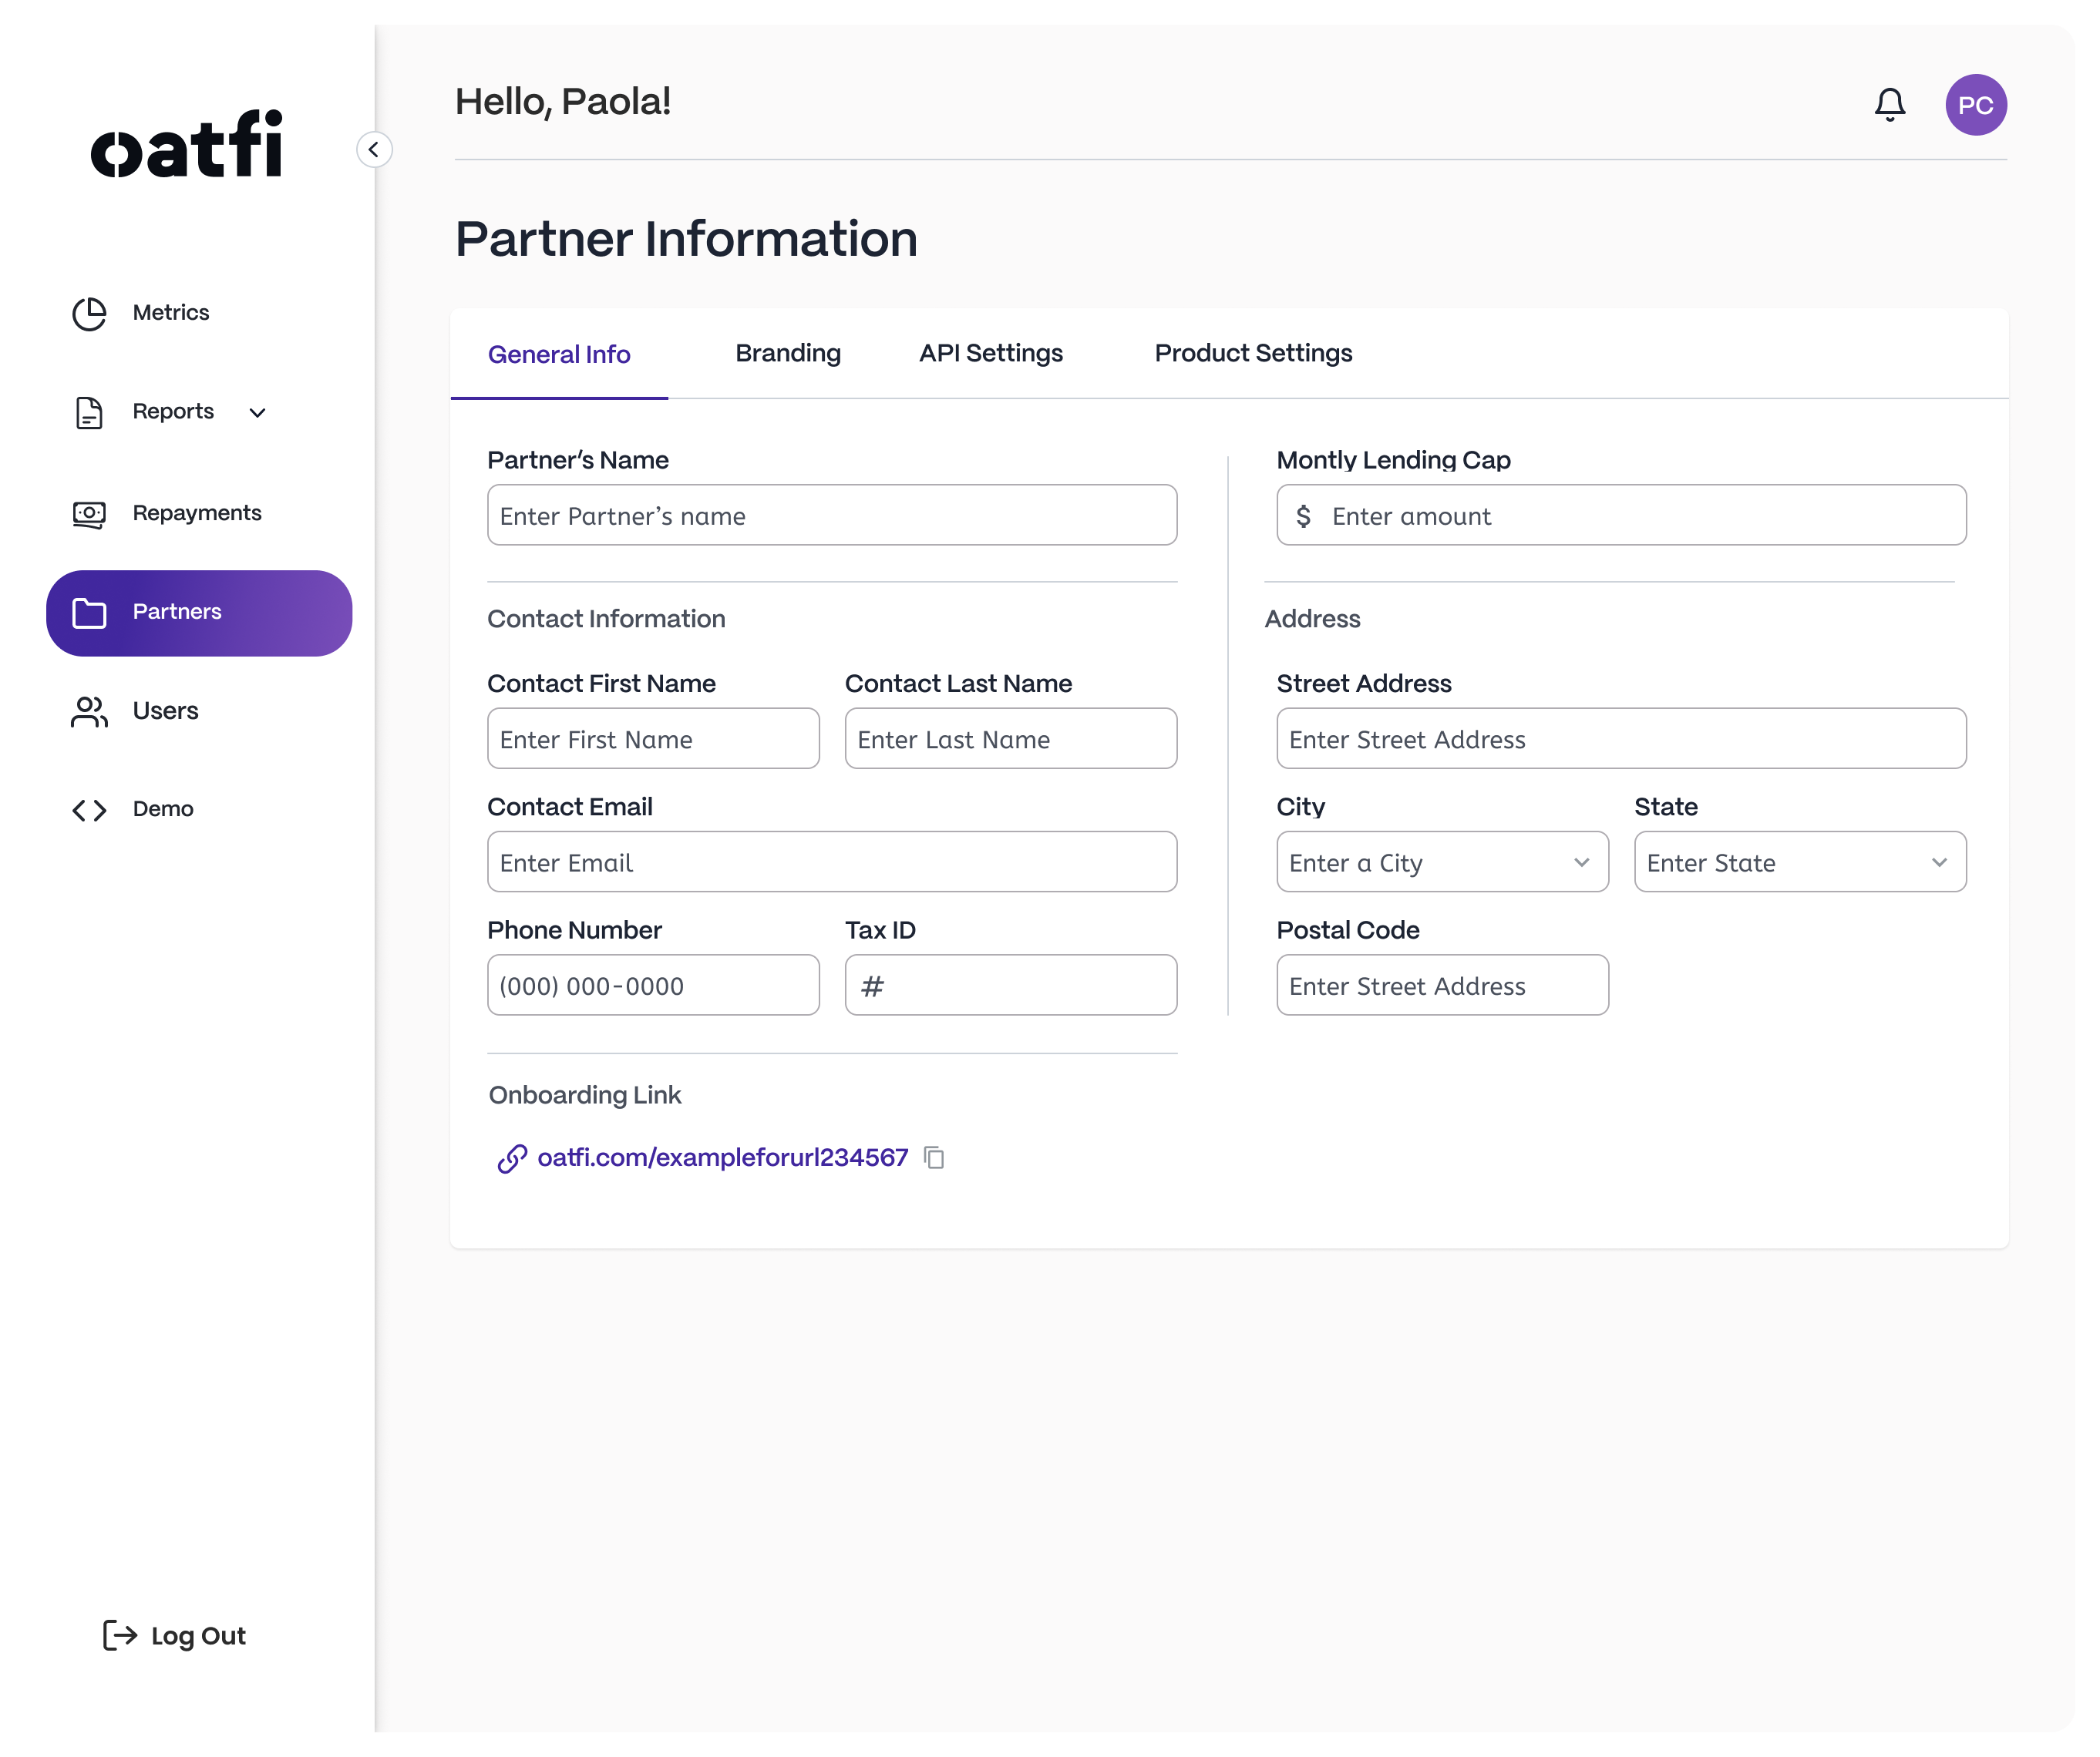Focus the Partner's Name field
Image resolution: width=2100 pixels, height=1757 pixels.
click(832, 515)
